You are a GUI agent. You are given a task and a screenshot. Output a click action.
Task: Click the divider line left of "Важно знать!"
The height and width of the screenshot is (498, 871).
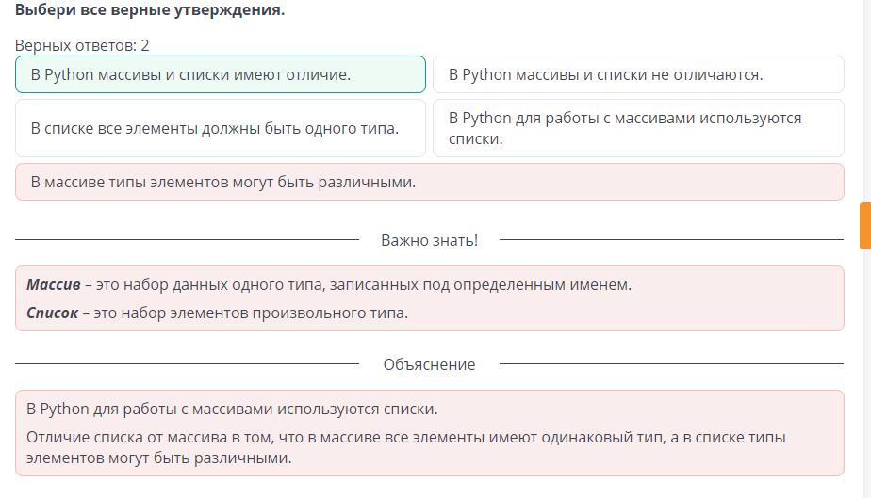point(187,240)
